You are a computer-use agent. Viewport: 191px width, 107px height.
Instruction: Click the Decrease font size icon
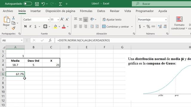(67, 19)
